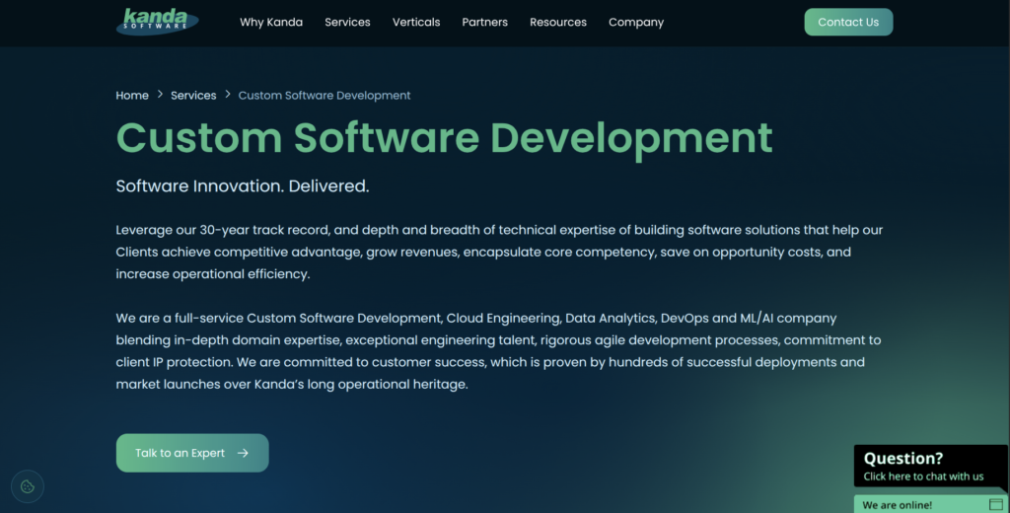1010x513 pixels.
Task: Click the We are online! chat bar
Action: (x=931, y=504)
